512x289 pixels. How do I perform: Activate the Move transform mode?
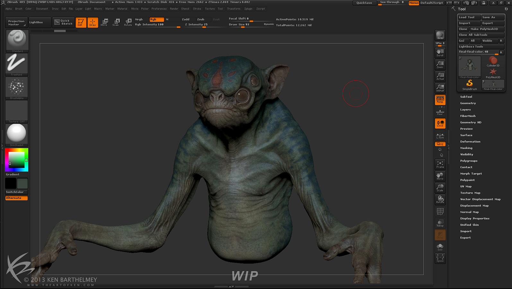(x=104, y=22)
